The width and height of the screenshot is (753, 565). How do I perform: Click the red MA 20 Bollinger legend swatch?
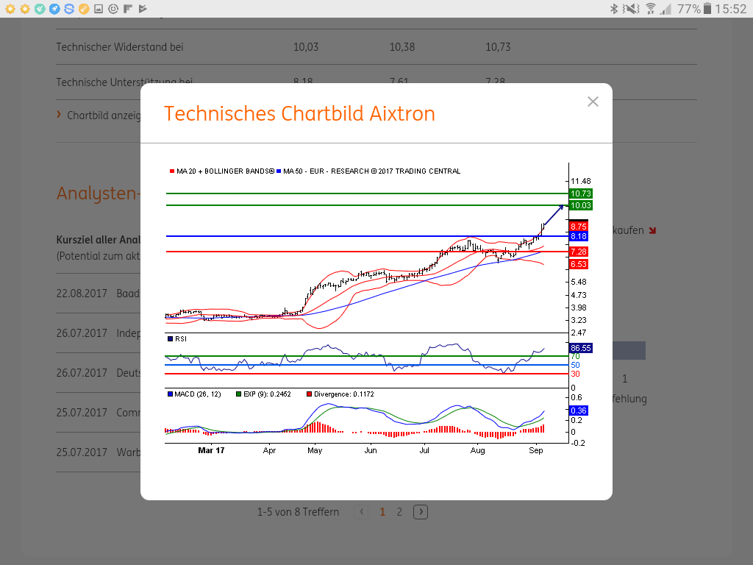[x=172, y=171]
